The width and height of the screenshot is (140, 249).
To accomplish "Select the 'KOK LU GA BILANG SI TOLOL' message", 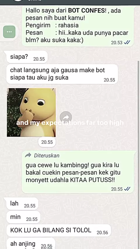I will pos(58,230).
